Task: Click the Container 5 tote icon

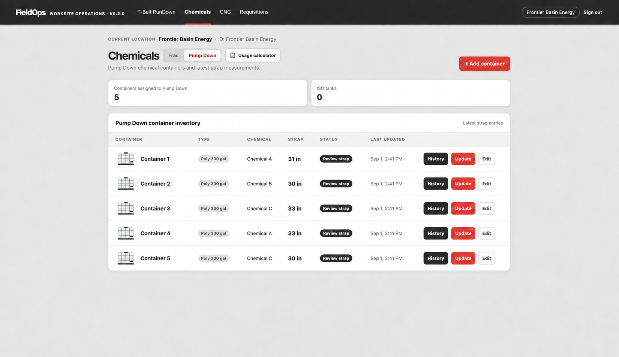Action: pos(126,258)
